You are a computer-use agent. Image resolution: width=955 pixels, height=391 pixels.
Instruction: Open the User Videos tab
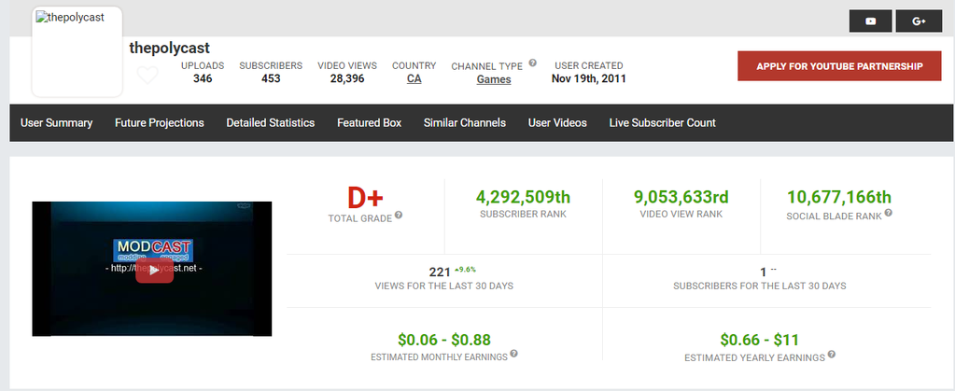tap(557, 123)
